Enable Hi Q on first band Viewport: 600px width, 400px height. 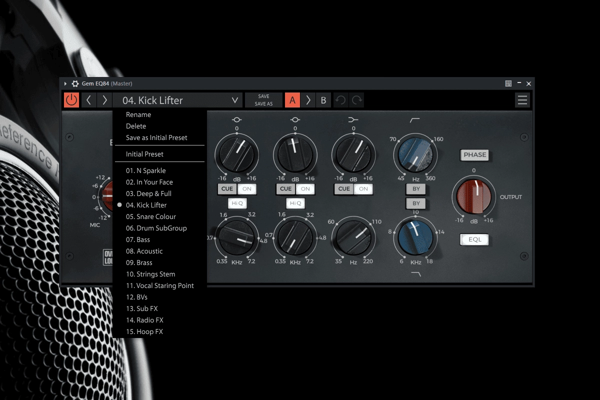click(x=237, y=203)
